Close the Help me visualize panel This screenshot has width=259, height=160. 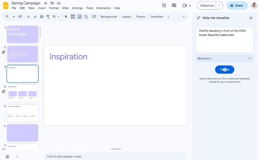251,18
